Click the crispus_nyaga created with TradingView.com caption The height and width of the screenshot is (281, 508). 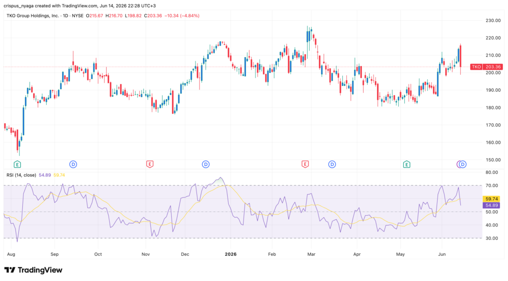[80, 6]
